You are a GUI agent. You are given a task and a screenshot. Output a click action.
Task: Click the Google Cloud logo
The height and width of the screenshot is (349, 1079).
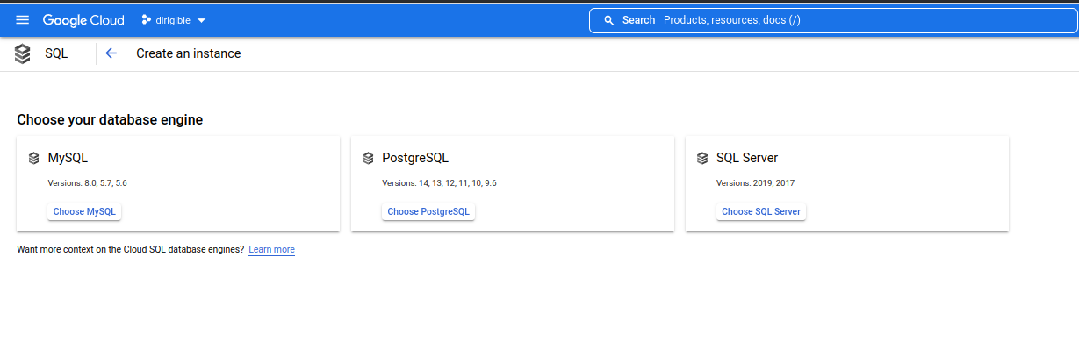pos(83,20)
